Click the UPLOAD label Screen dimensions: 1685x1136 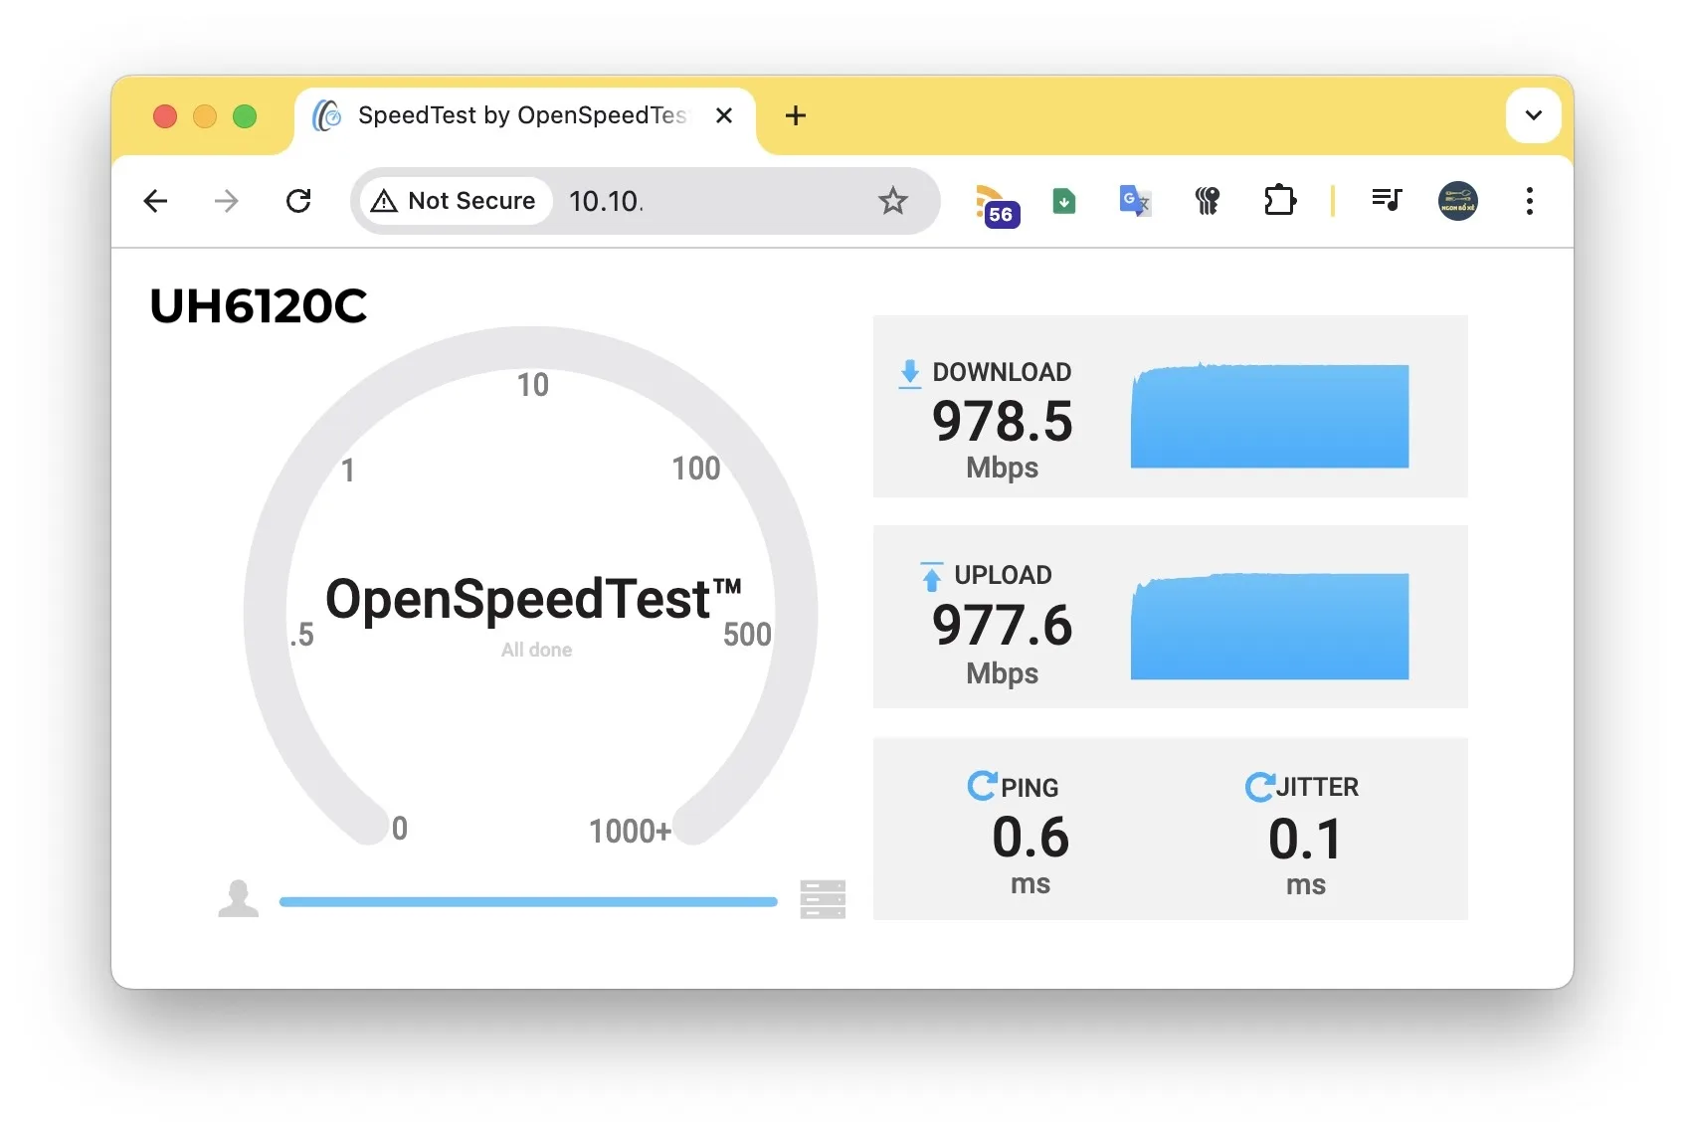pyautogui.click(x=1003, y=575)
